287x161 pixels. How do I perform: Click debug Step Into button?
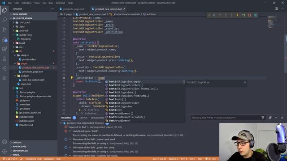pos(226,15)
